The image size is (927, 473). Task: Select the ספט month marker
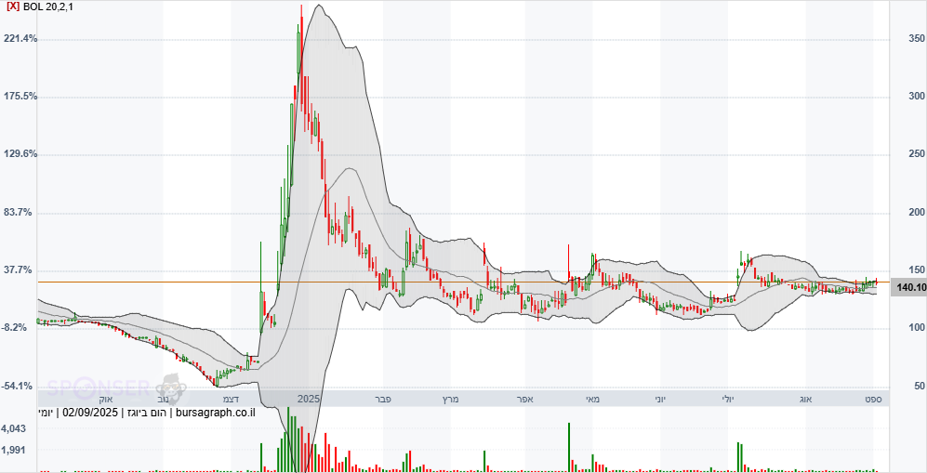click(x=872, y=399)
